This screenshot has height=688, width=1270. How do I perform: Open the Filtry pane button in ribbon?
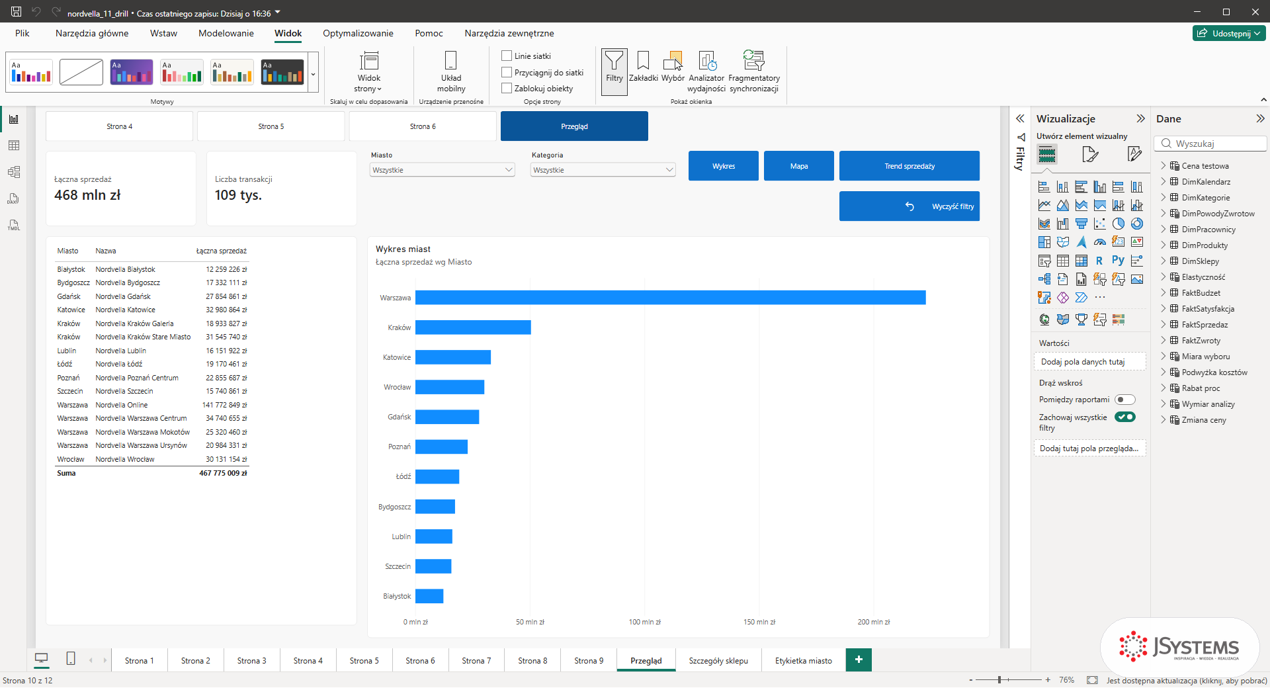[x=614, y=71]
